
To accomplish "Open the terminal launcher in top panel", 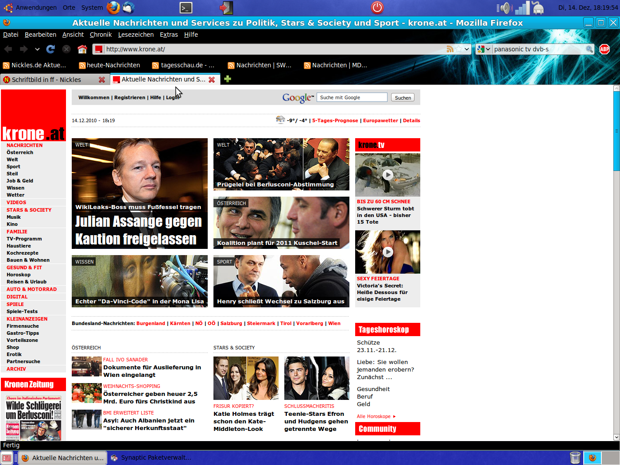I will (x=186, y=8).
